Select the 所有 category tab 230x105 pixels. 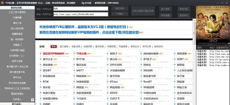pos(54,47)
